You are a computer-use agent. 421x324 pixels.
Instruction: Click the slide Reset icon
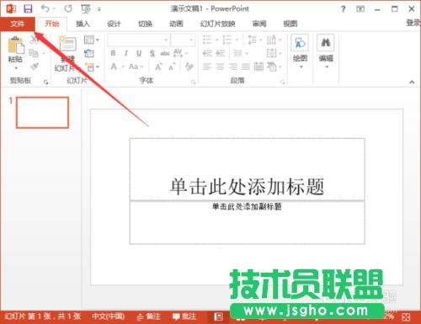pyautogui.click(x=89, y=53)
